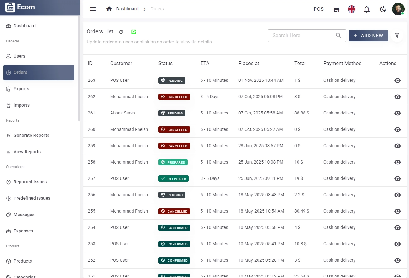
Task: Open notifications via the bell icon
Action: pos(367,9)
